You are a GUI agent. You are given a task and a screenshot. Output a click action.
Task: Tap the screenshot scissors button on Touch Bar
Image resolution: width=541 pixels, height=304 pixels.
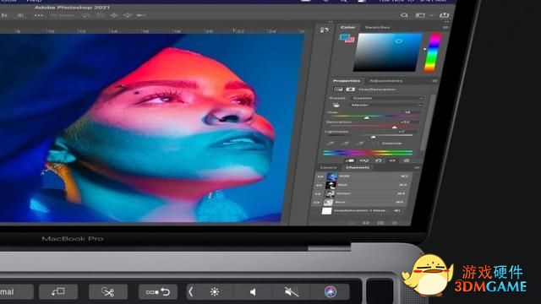coord(108,292)
